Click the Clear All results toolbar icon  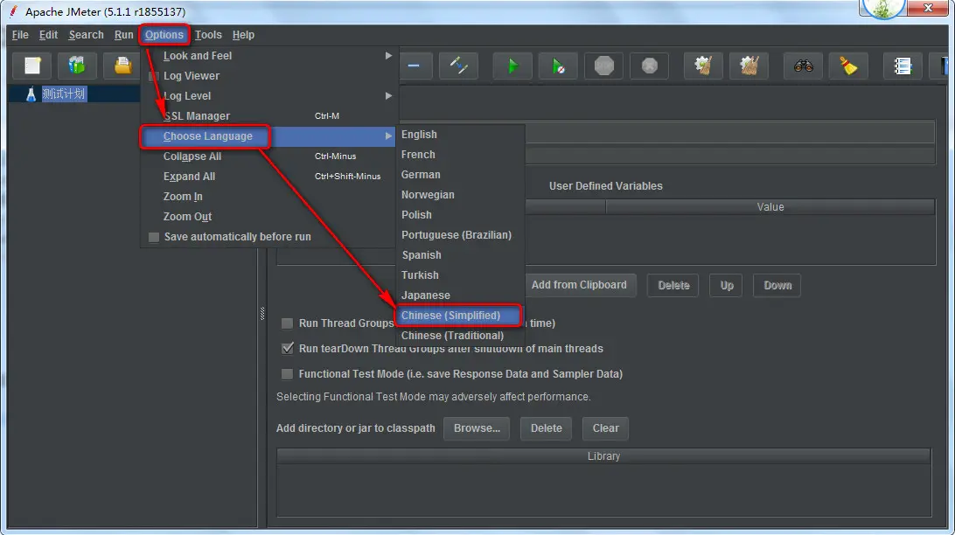(x=749, y=65)
